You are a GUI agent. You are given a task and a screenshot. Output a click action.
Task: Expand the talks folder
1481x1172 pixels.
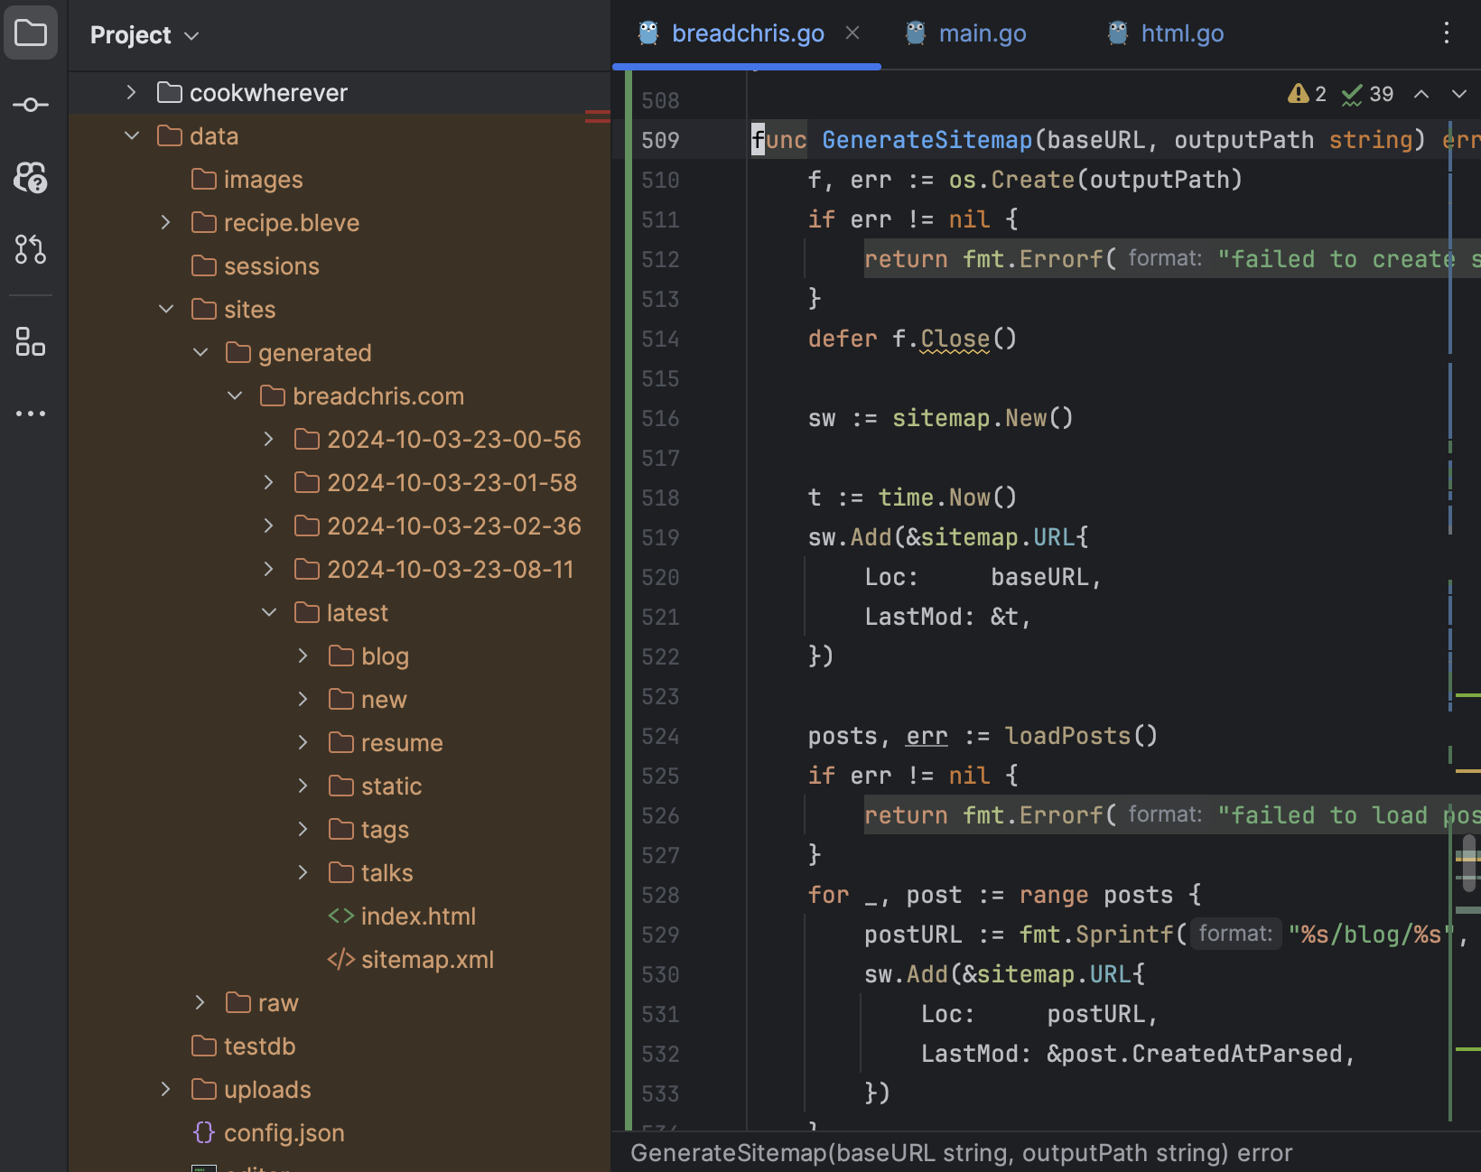coord(303,873)
